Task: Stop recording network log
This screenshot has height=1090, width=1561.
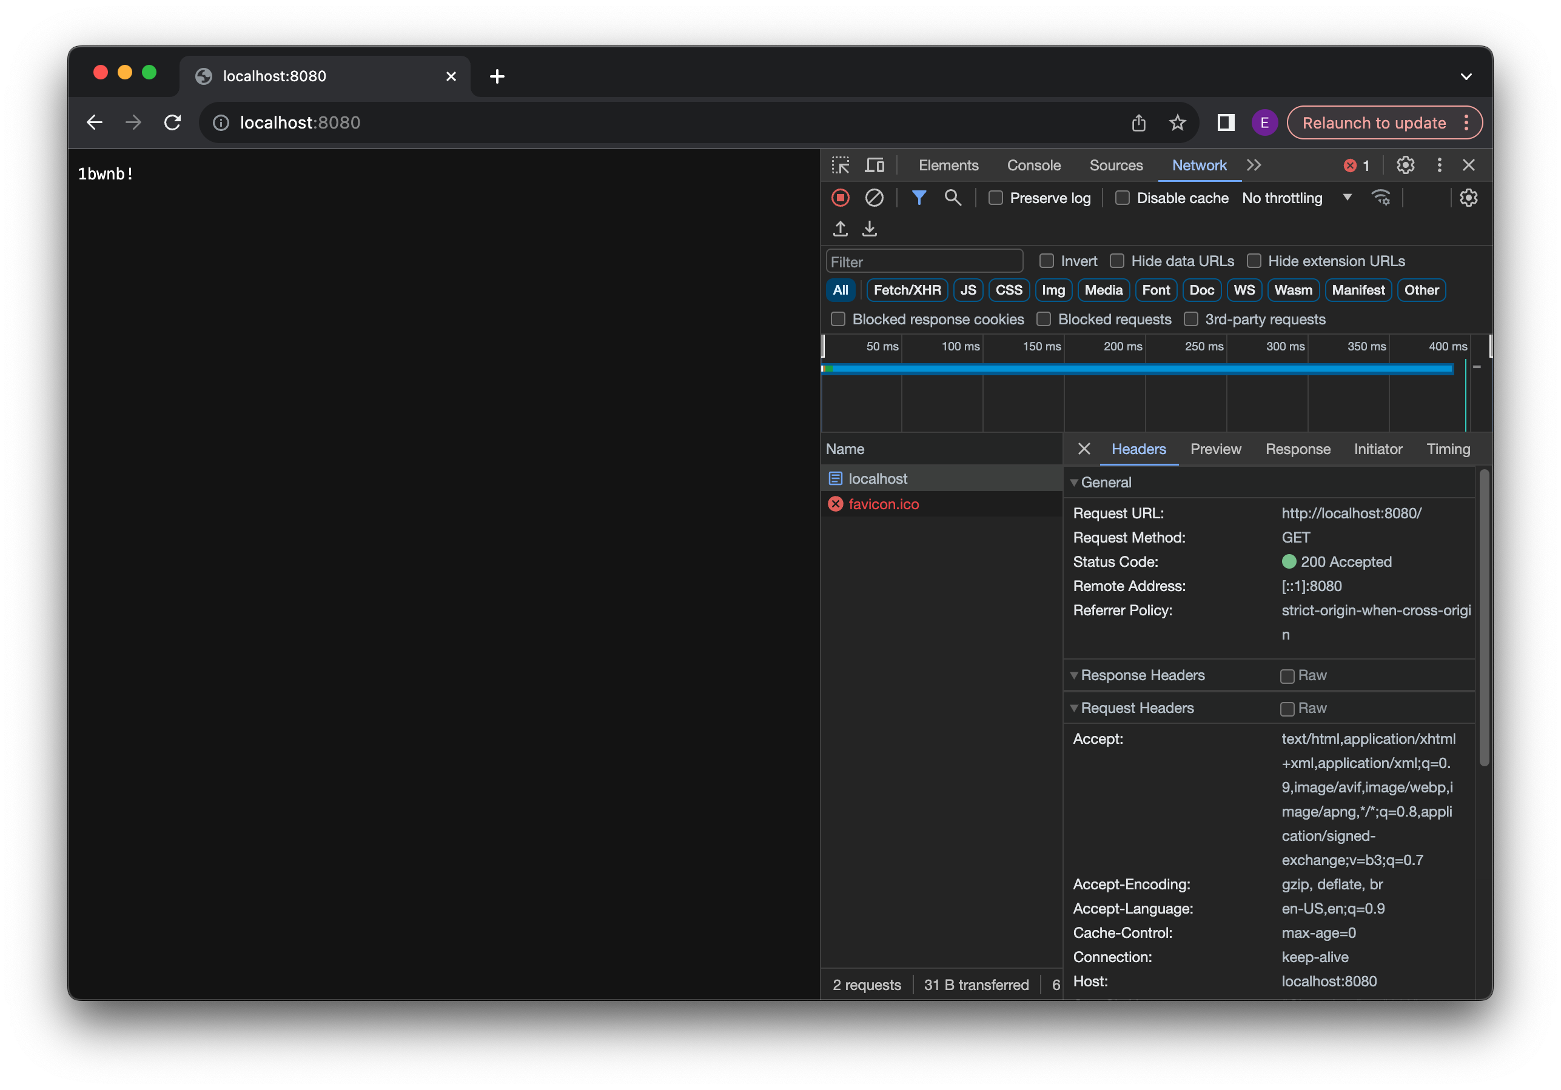Action: coord(841,198)
